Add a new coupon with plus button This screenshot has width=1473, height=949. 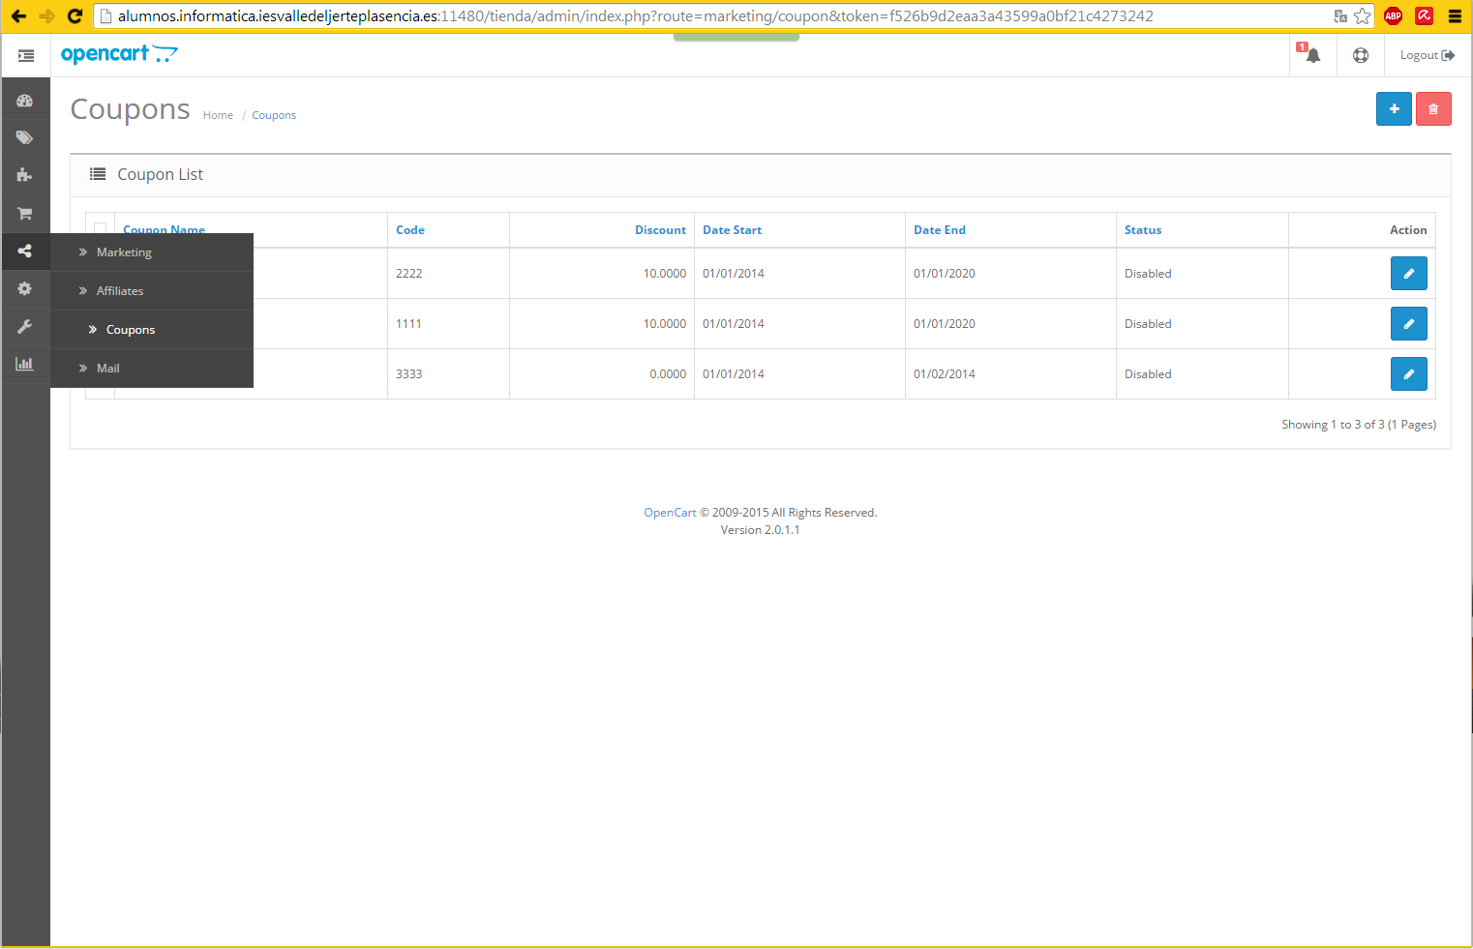point(1394,109)
